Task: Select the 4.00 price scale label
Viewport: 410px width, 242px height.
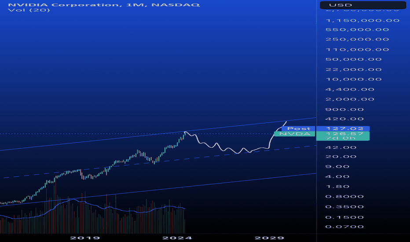Action: (337, 176)
